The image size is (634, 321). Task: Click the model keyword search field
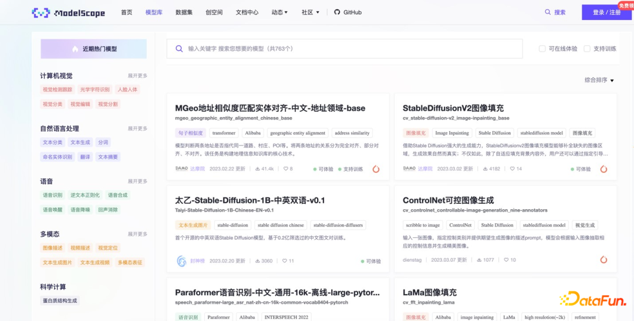coord(345,49)
